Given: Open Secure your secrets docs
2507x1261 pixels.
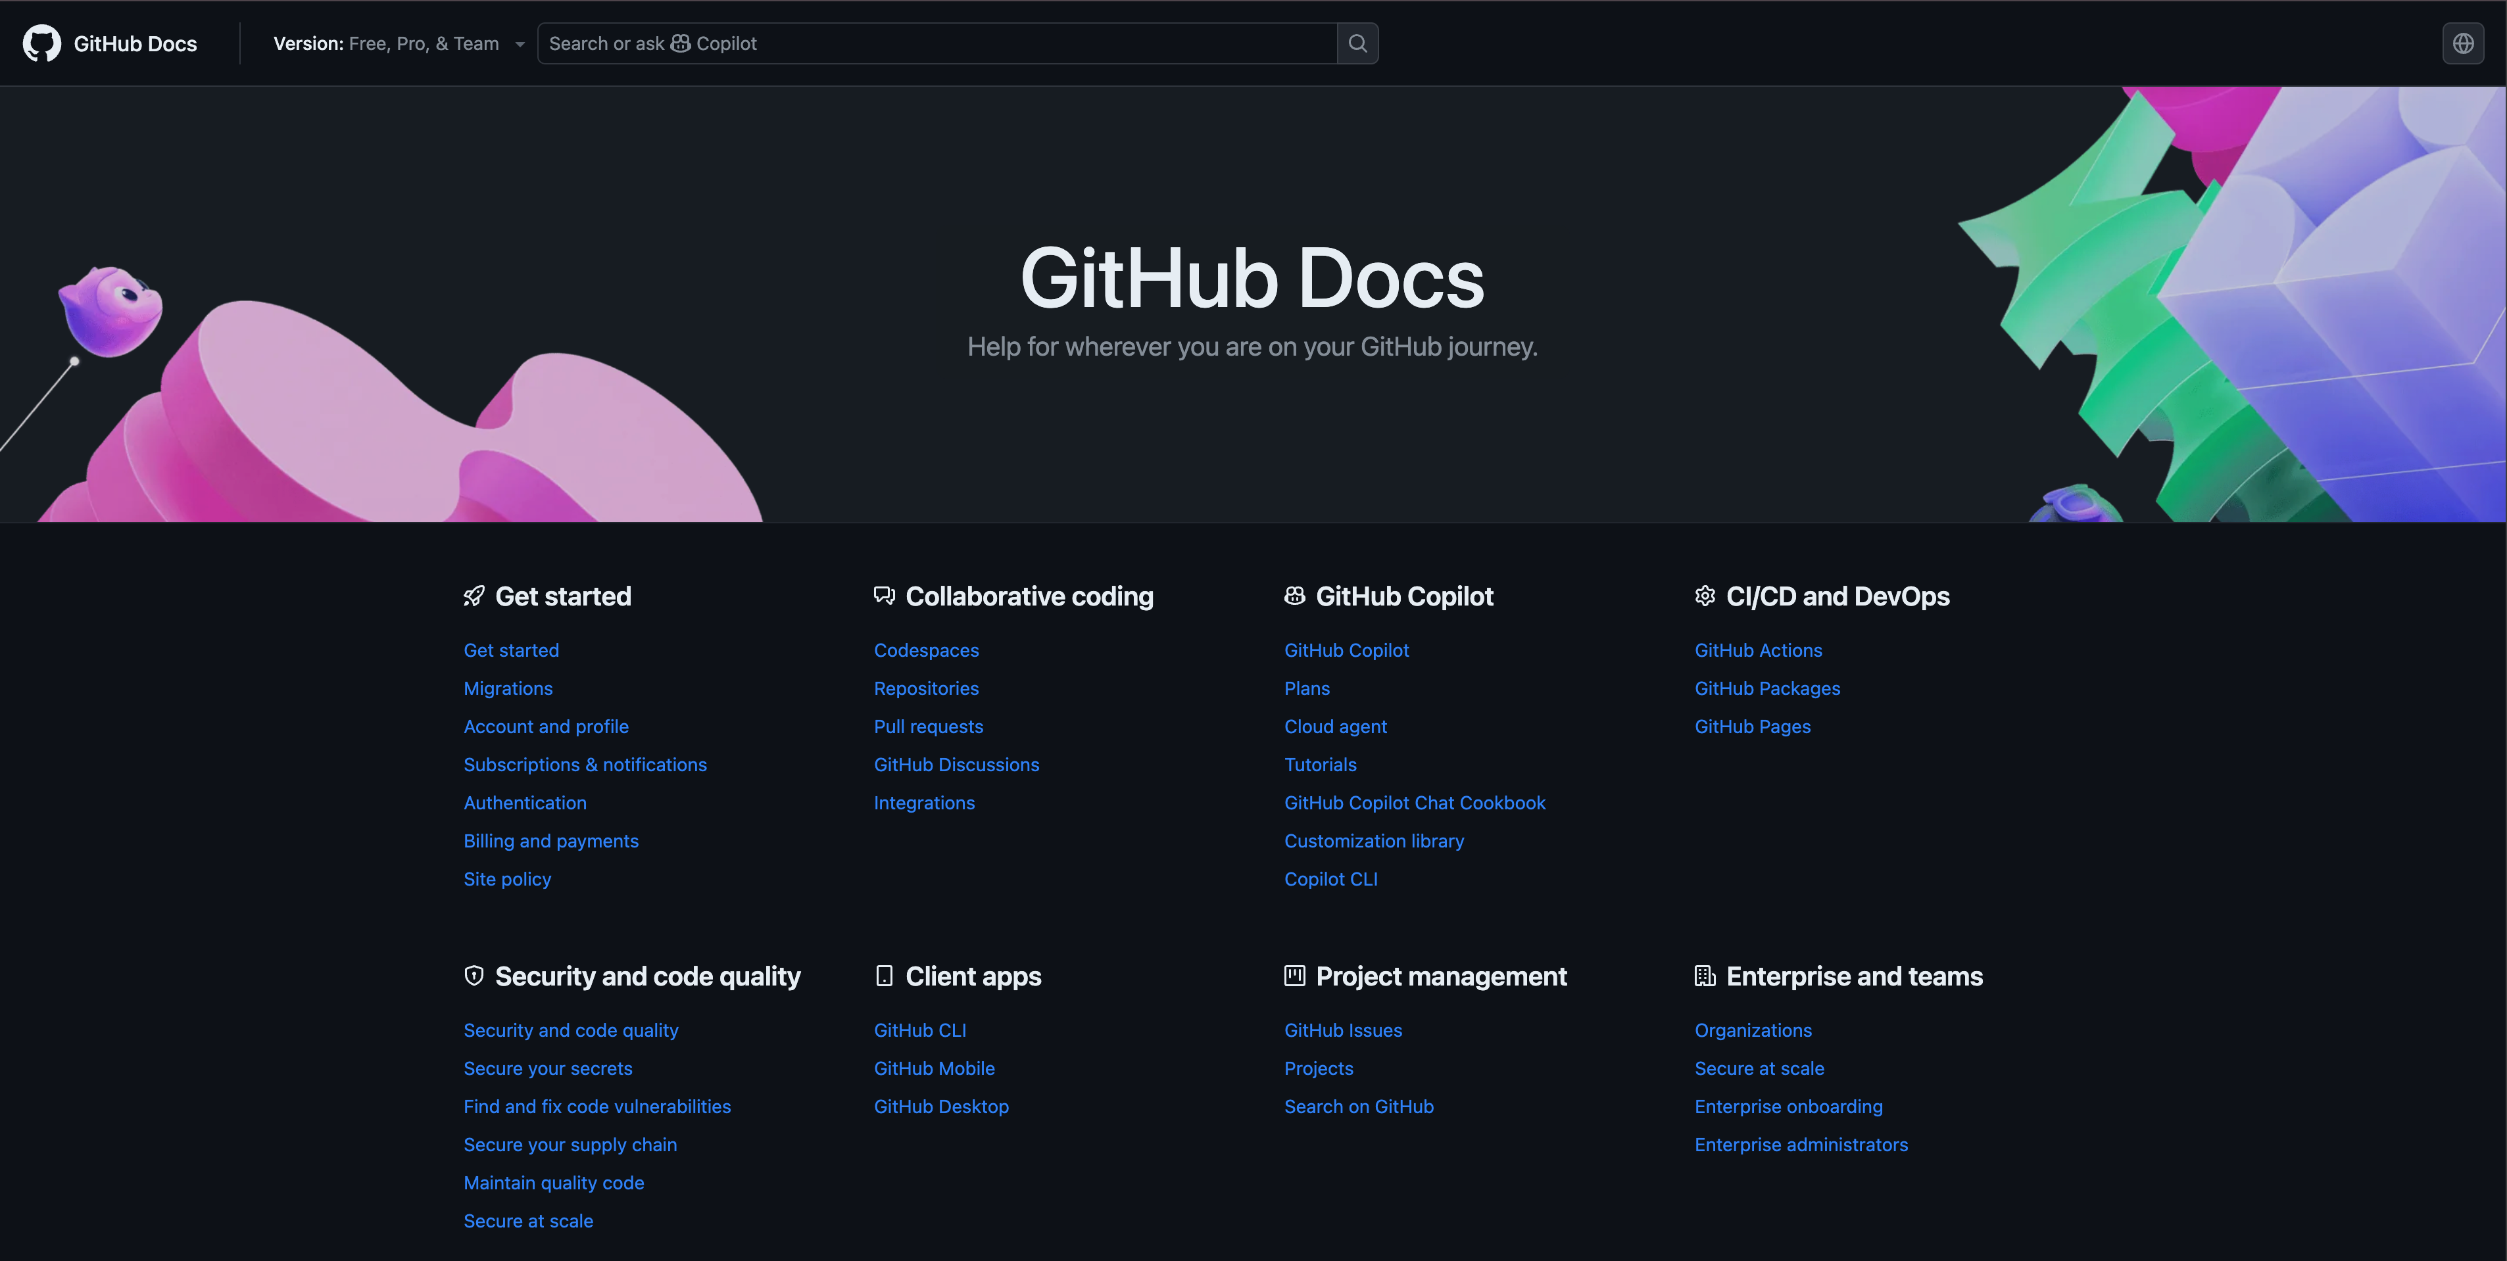Looking at the screenshot, I should click(x=548, y=1068).
